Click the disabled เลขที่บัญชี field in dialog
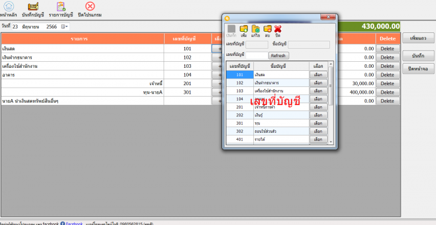Viewport: 436px width, 225px height. click(257, 44)
